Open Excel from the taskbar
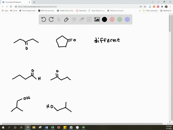This screenshot has width=173, height=130. pos(53,127)
